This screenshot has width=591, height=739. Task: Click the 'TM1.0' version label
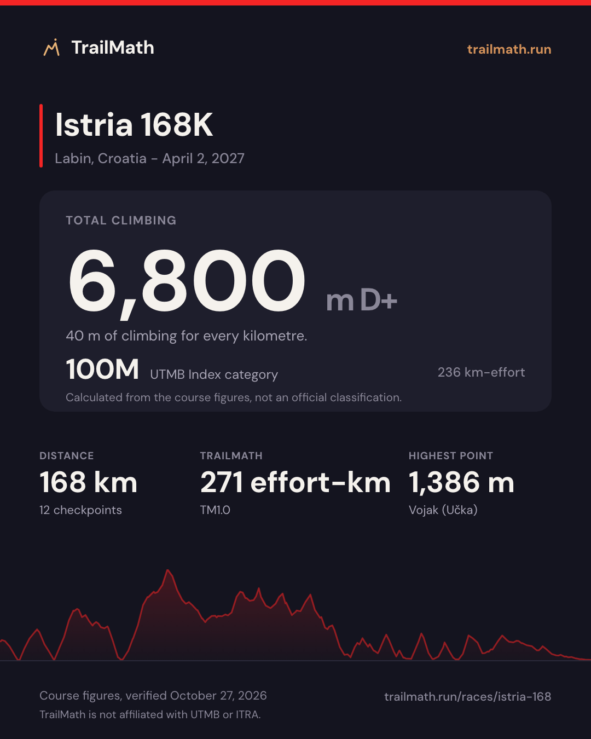(x=215, y=510)
